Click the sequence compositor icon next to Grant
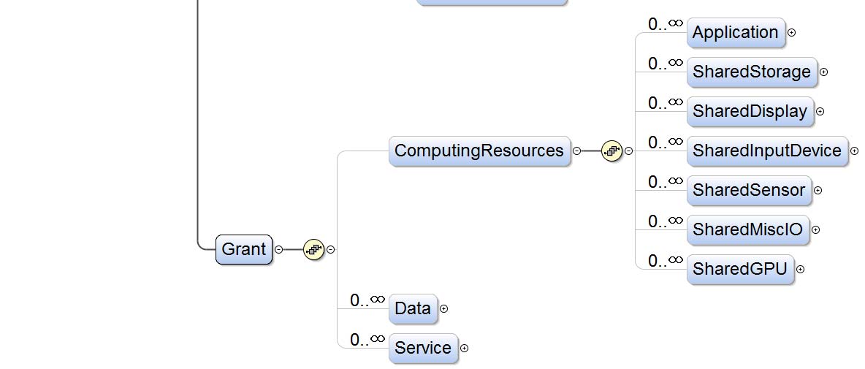 coord(313,249)
